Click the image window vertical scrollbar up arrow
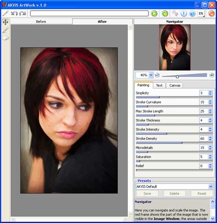The height and width of the screenshot is (223, 217). coord(130,27)
